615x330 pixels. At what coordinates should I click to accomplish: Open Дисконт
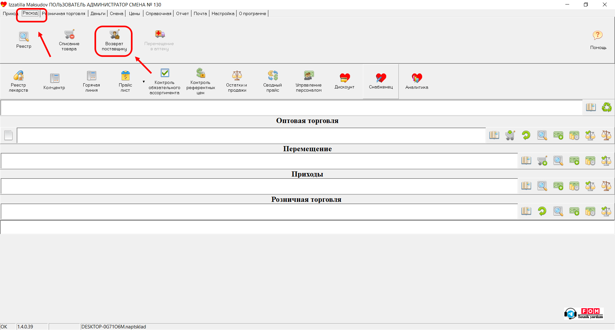click(345, 82)
